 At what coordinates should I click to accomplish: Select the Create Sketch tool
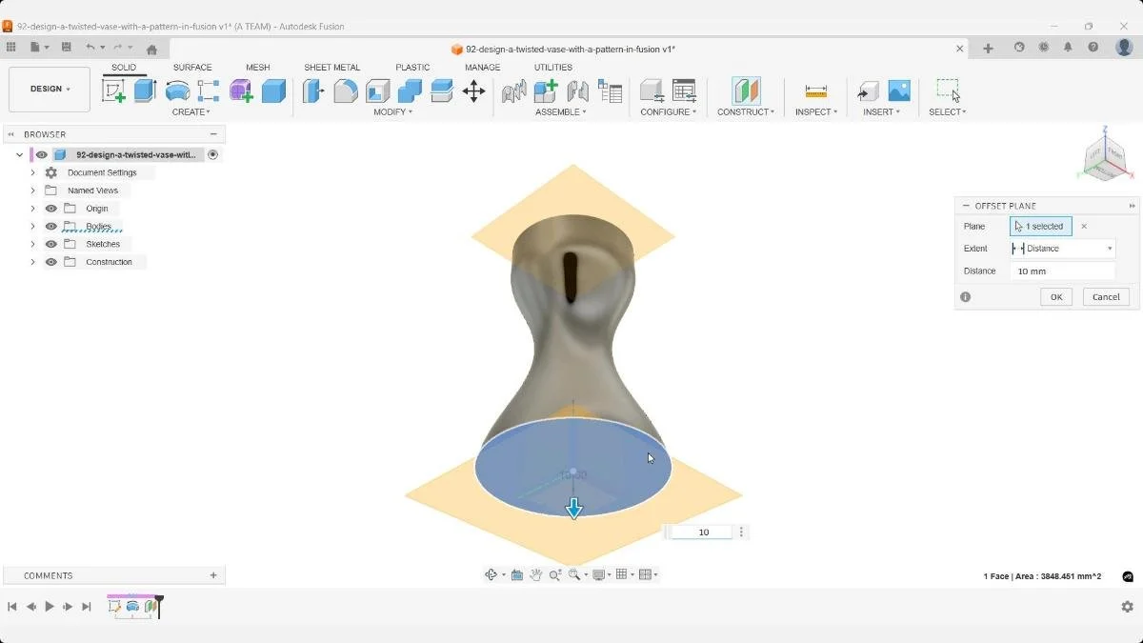(x=115, y=90)
